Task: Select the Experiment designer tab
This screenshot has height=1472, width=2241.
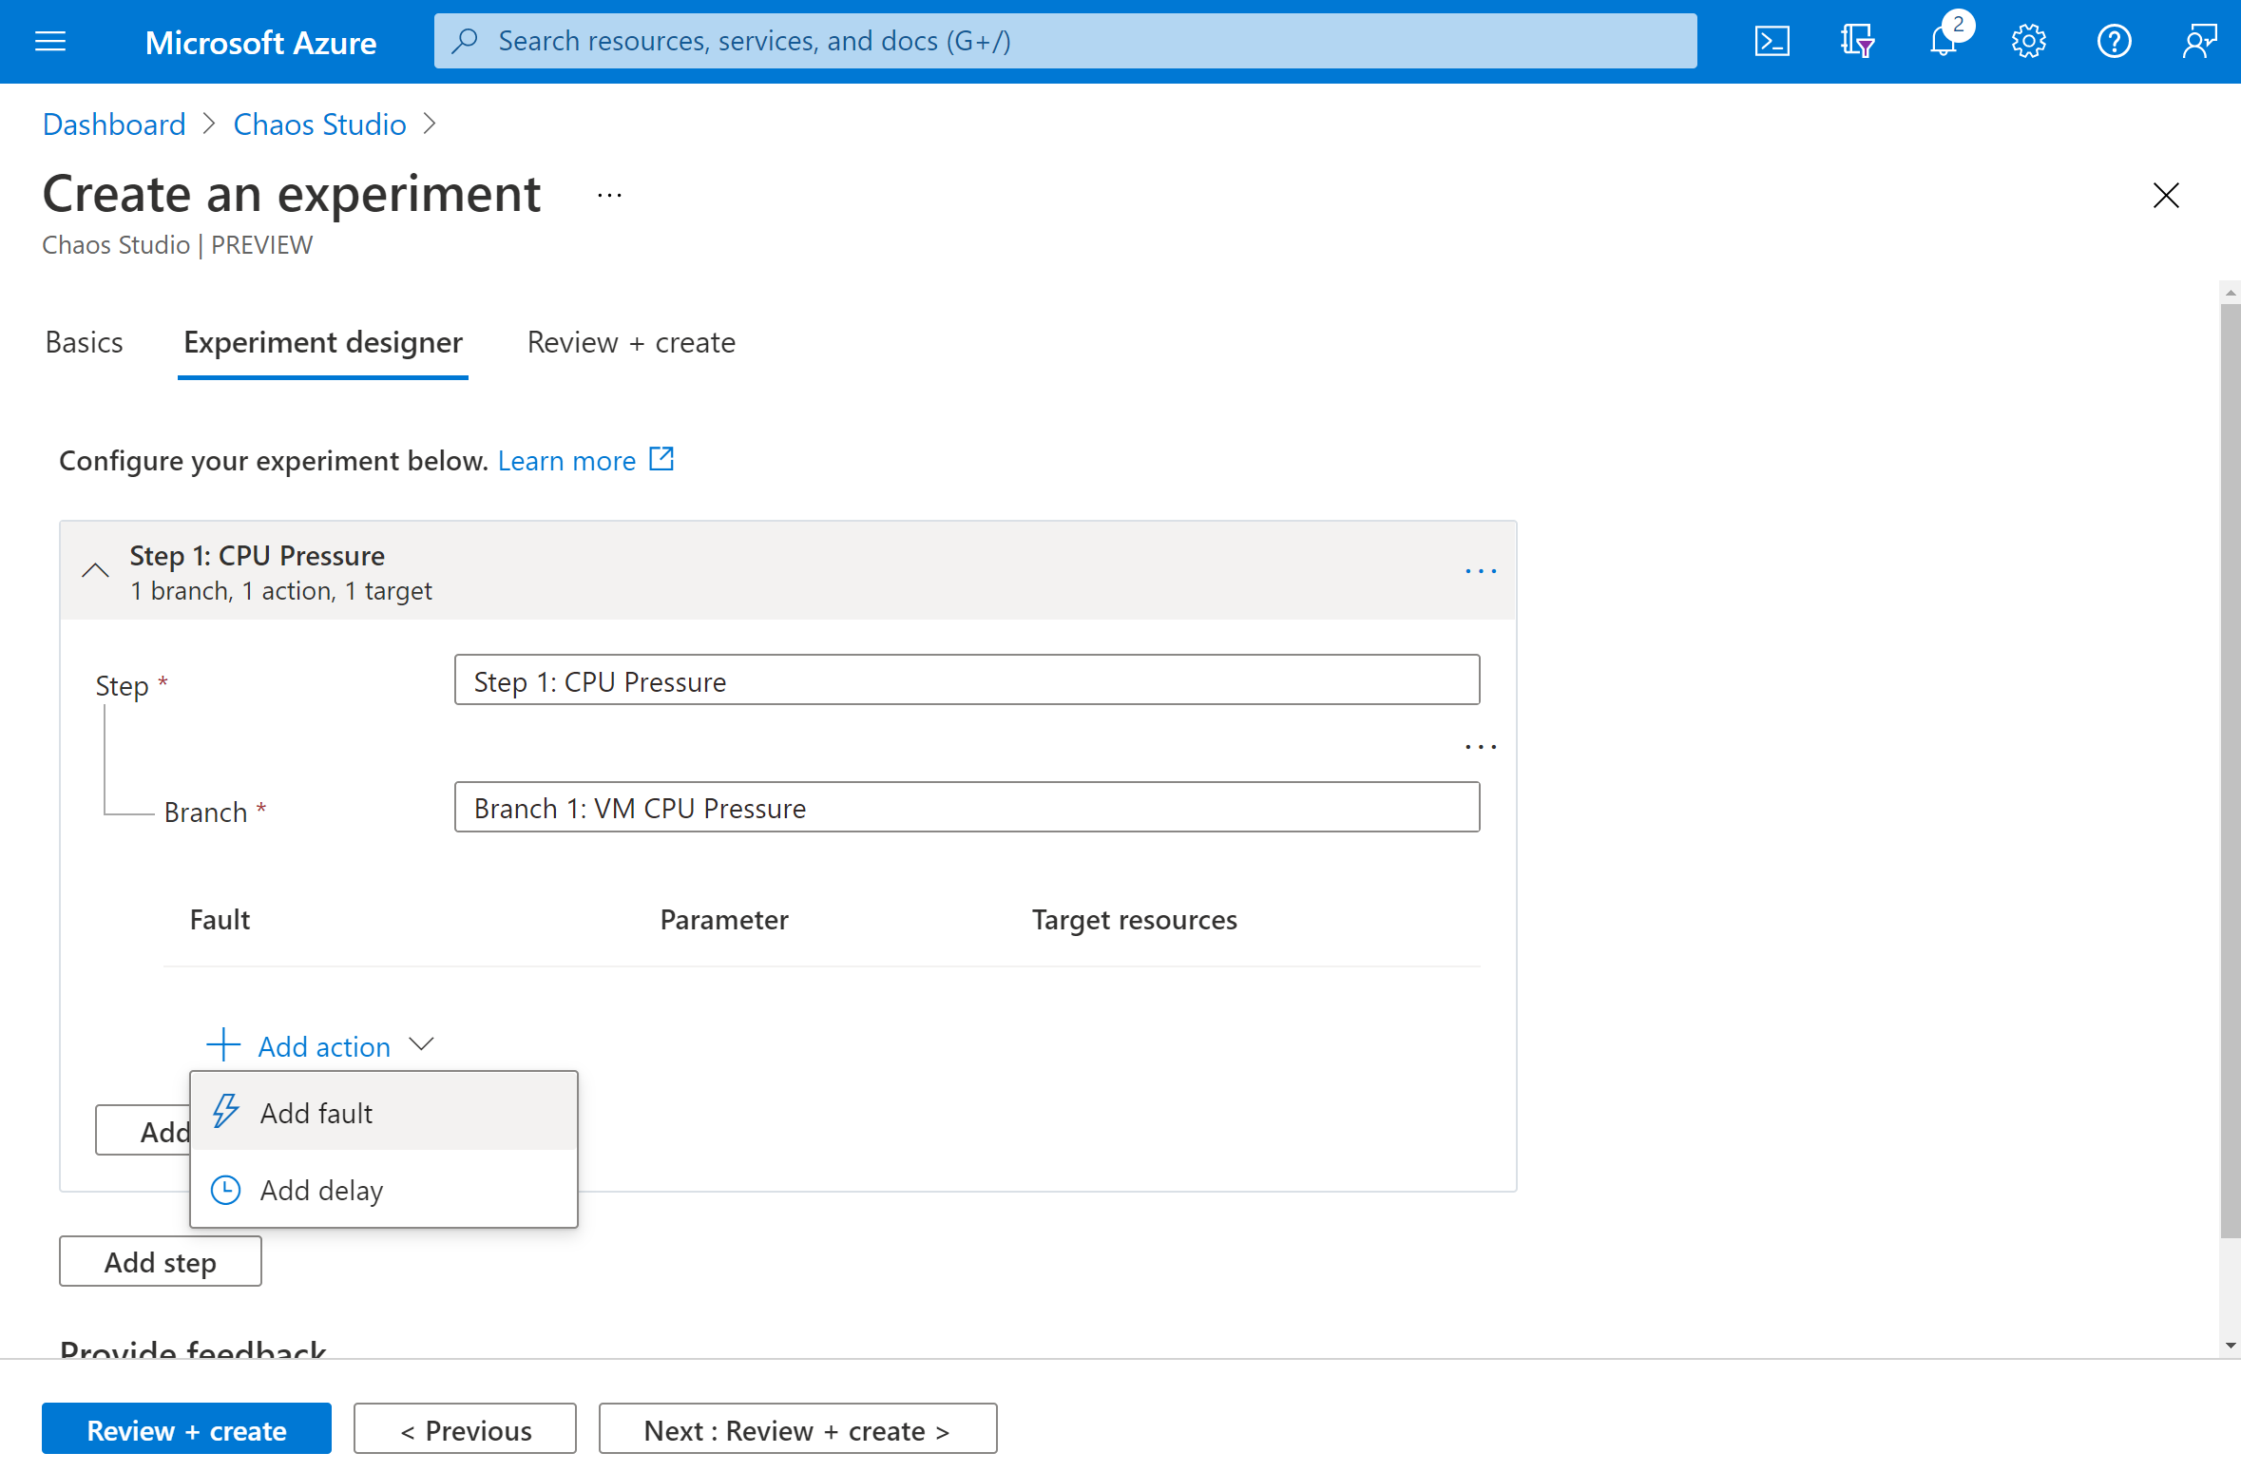Action: 324,342
